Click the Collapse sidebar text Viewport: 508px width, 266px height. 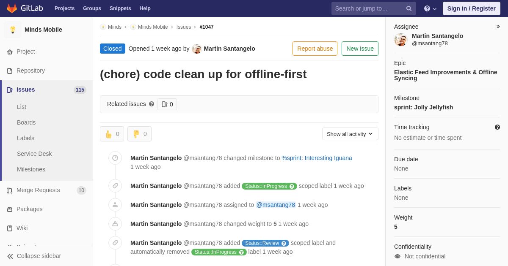(39, 256)
